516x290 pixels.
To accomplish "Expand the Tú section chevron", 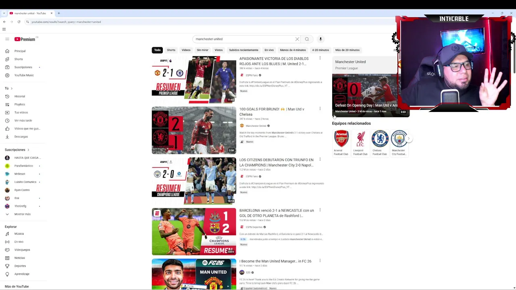I will pos(12,88).
